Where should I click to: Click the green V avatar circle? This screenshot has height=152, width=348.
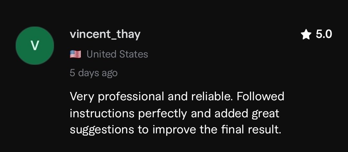tap(35, 46)
